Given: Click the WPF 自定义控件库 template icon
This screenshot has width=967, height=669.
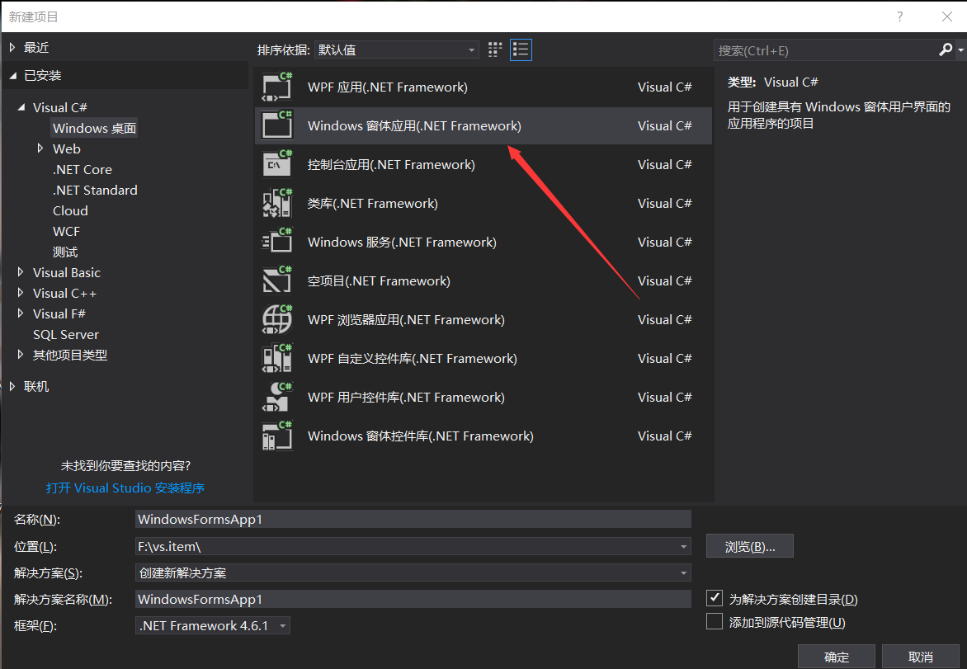Looking at the screenshot, I should [x=277, y=359].
